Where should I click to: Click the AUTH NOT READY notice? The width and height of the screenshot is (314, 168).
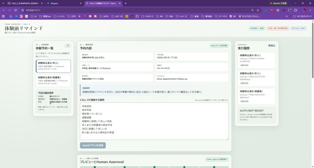pos(256,115)
